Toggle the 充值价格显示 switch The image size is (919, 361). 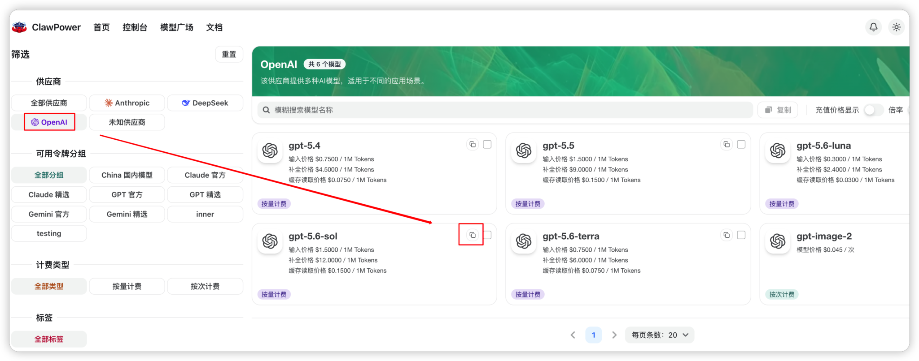[x=873, y=110]
